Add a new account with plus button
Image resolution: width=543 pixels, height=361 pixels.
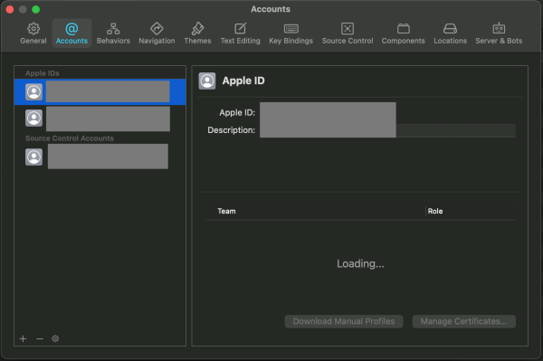24,338
